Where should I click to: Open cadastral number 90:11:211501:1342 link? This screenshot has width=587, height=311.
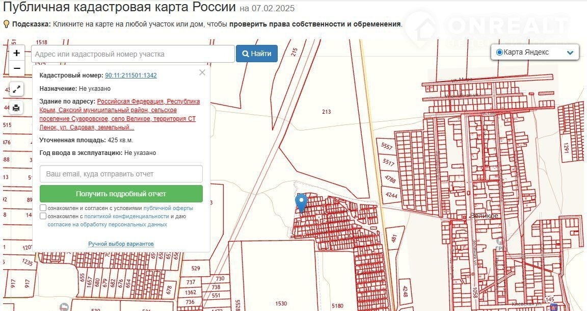[x=131, y=75]
